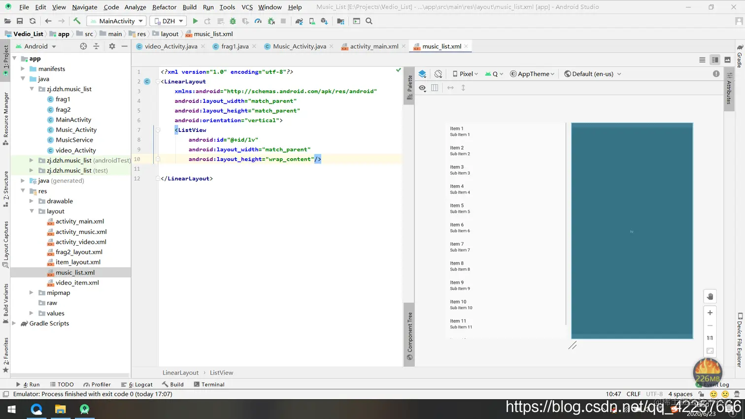Expand the manifests folder

[x=23, y=69]
